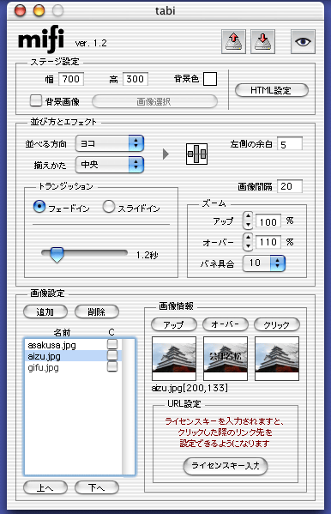Select the スライドイン radio button
331x514 pixels.
[109, 207]
